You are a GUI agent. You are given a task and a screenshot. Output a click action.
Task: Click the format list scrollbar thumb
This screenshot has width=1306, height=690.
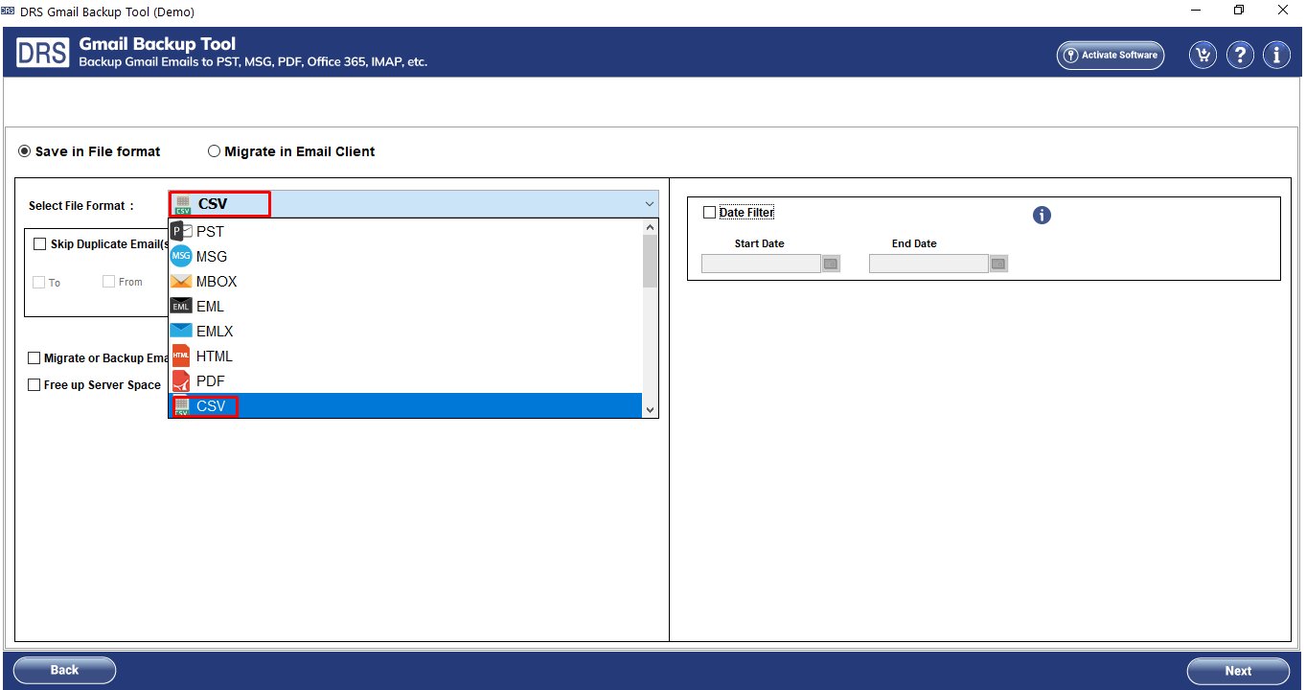point(650,261)
